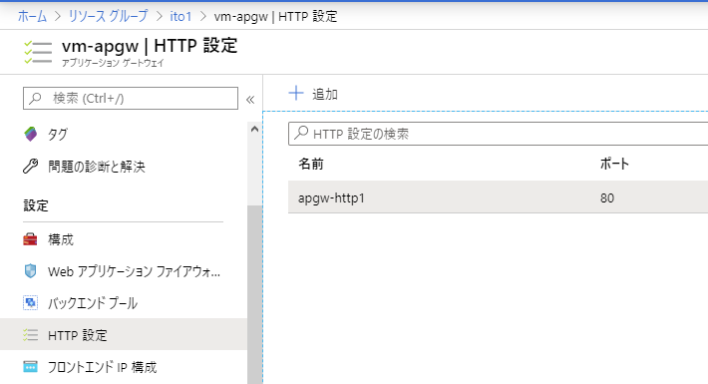
Task: Sort by the ポート column header
Action: point(614,164)
